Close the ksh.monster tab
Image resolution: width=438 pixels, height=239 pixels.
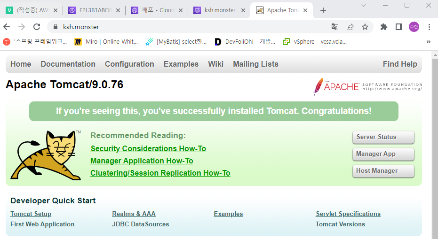click(x=243, y=10)
